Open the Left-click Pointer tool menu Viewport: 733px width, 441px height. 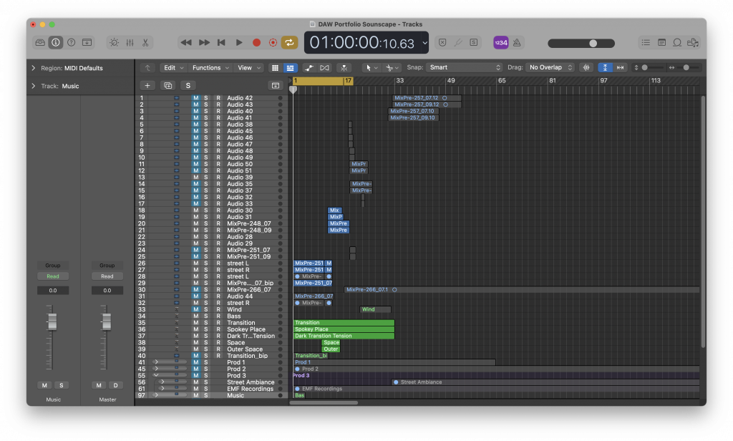[x=372, y=68]
